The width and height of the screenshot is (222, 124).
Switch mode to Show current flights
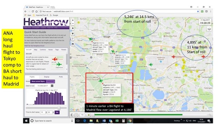pyautogui.click(x=38, y=81)
